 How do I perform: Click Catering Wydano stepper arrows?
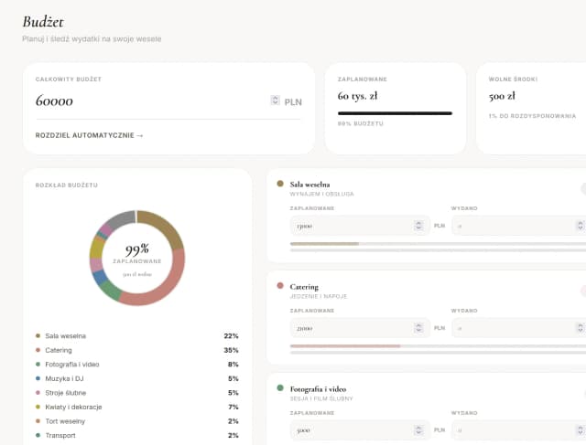pyautogui.click(x=580, y=327)
